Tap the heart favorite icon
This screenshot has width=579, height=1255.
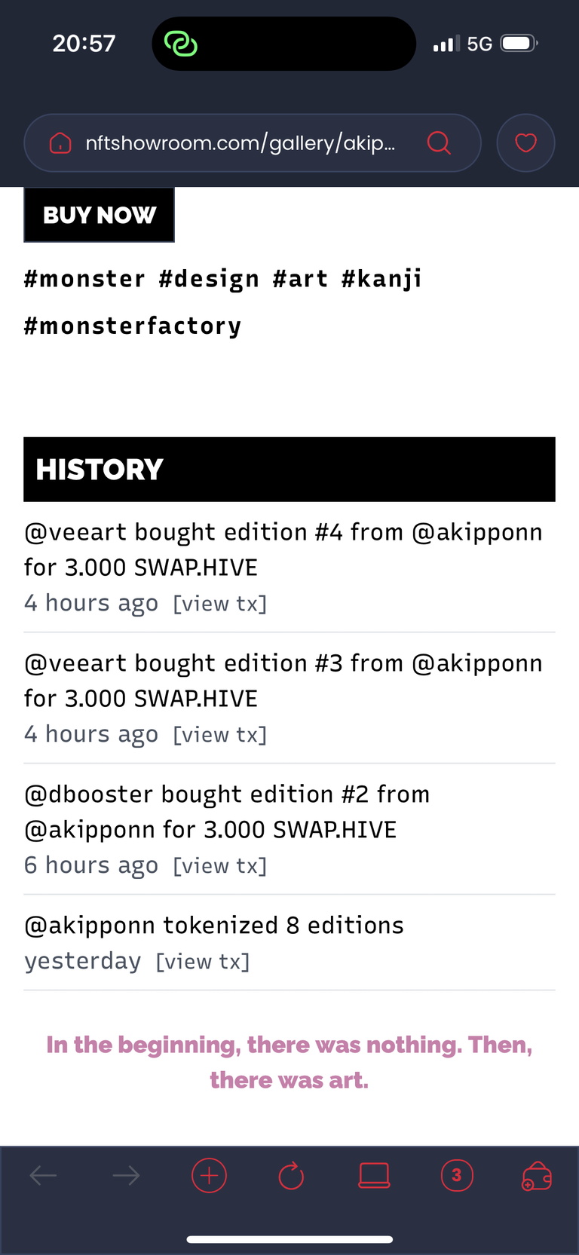coord(525,142)
